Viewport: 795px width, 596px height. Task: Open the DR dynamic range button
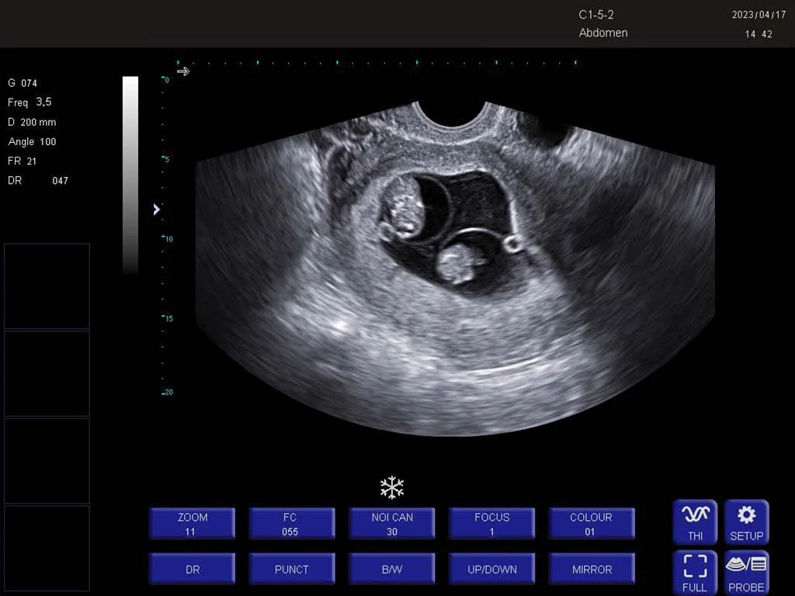(193, 569)
